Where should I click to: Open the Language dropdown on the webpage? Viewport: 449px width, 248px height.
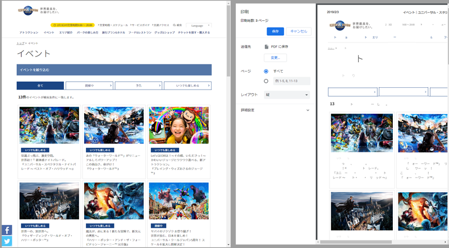pos(199,25)
